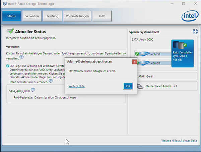
Task: Open the Leistung tab
Action: [53, 16]
